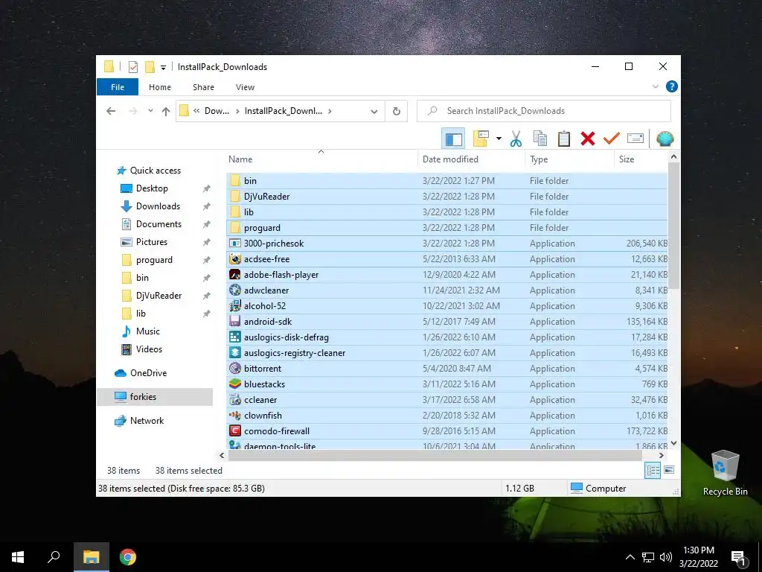The height and width of the screenshot is (572, 762).
Task: Go back with the left arrow
Action: pos(111,111)
